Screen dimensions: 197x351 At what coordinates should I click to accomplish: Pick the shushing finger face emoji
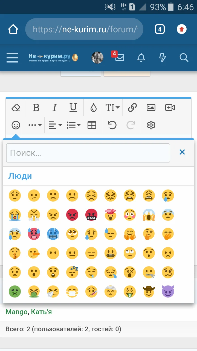tap(15, 253)
